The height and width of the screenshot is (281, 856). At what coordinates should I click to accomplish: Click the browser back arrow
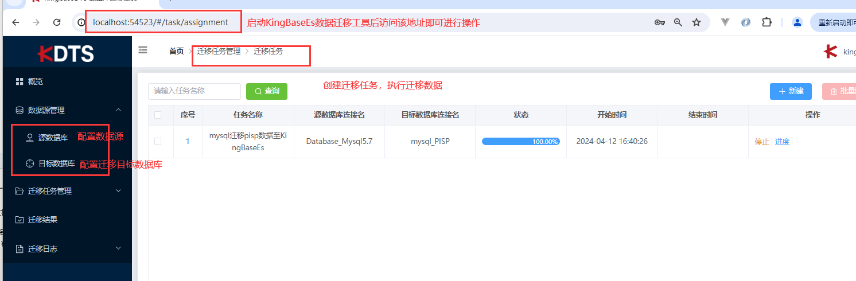(x=15, y=22)
